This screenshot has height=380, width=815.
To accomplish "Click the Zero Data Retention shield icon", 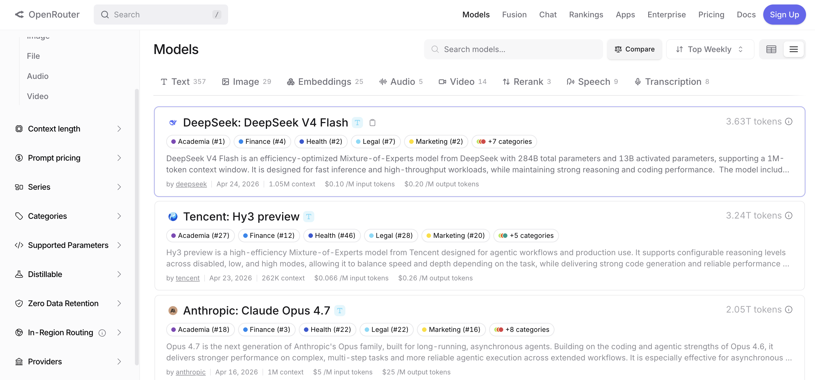I will click(x=19, y=303).
